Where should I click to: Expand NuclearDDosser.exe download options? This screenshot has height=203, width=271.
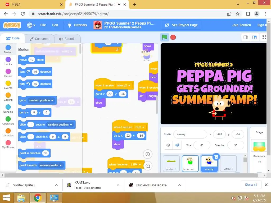[x=180, y=185]
